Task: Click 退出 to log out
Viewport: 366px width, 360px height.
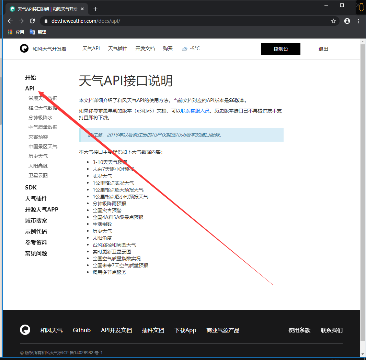Action: point(323,49)
